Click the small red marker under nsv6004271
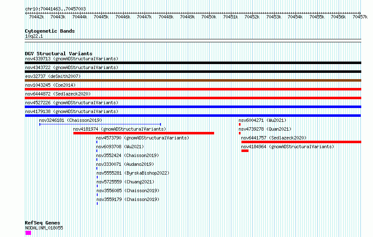The width and height of the screenshot is (373, 237). (240, 124)
